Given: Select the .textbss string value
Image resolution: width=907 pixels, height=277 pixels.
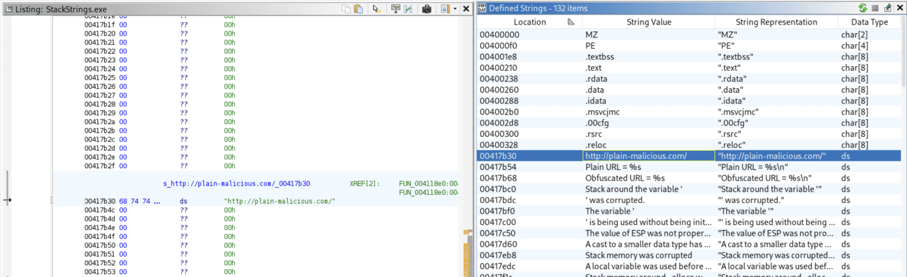Looking at the screenshot, I should click(x=600, y=57).
